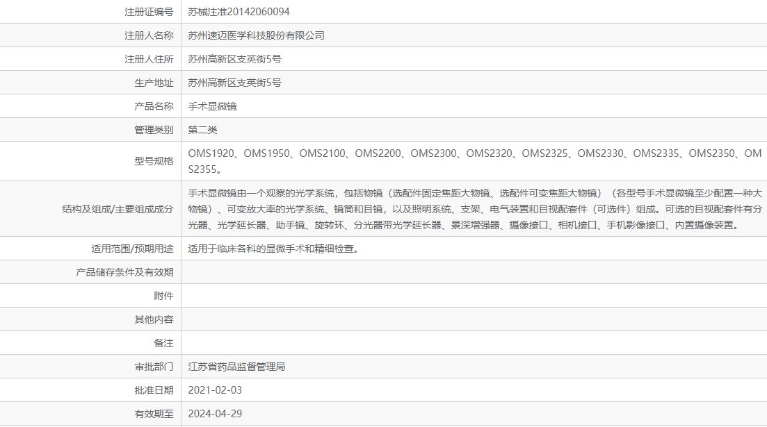Select company name 苏州速迈医学科技股份有限公司

click(257, 35)
